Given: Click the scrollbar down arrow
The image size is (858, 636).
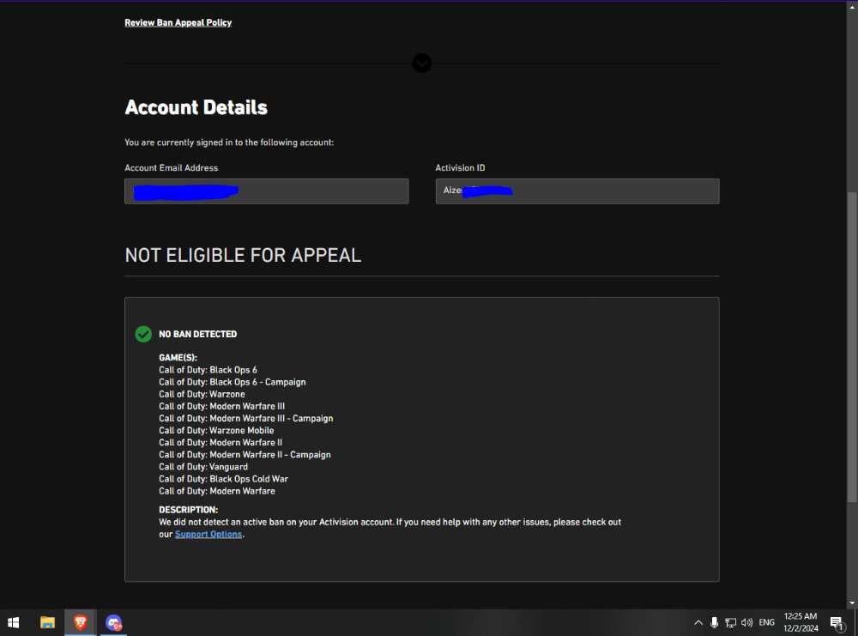Looking at the screenshot, I should point(852,603).
